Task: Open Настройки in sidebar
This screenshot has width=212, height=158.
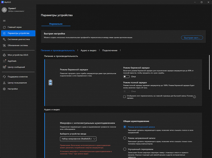Action: click(18, 89)
